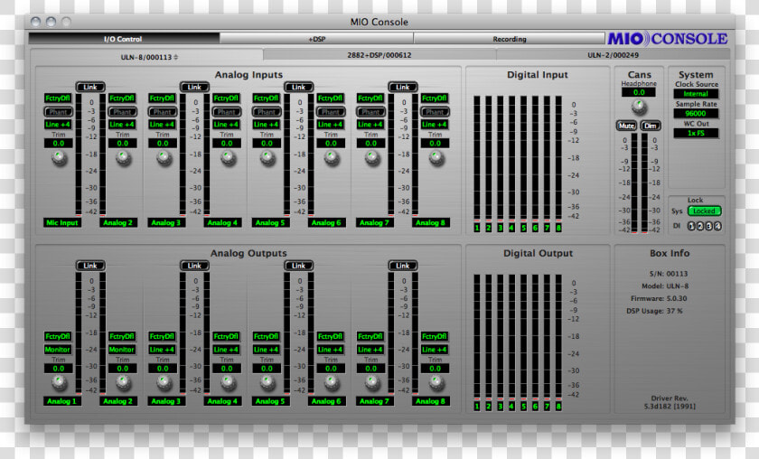Click the Analog 8 output channel name label
This screenshot has height=459, width=759.
[431, 401]
